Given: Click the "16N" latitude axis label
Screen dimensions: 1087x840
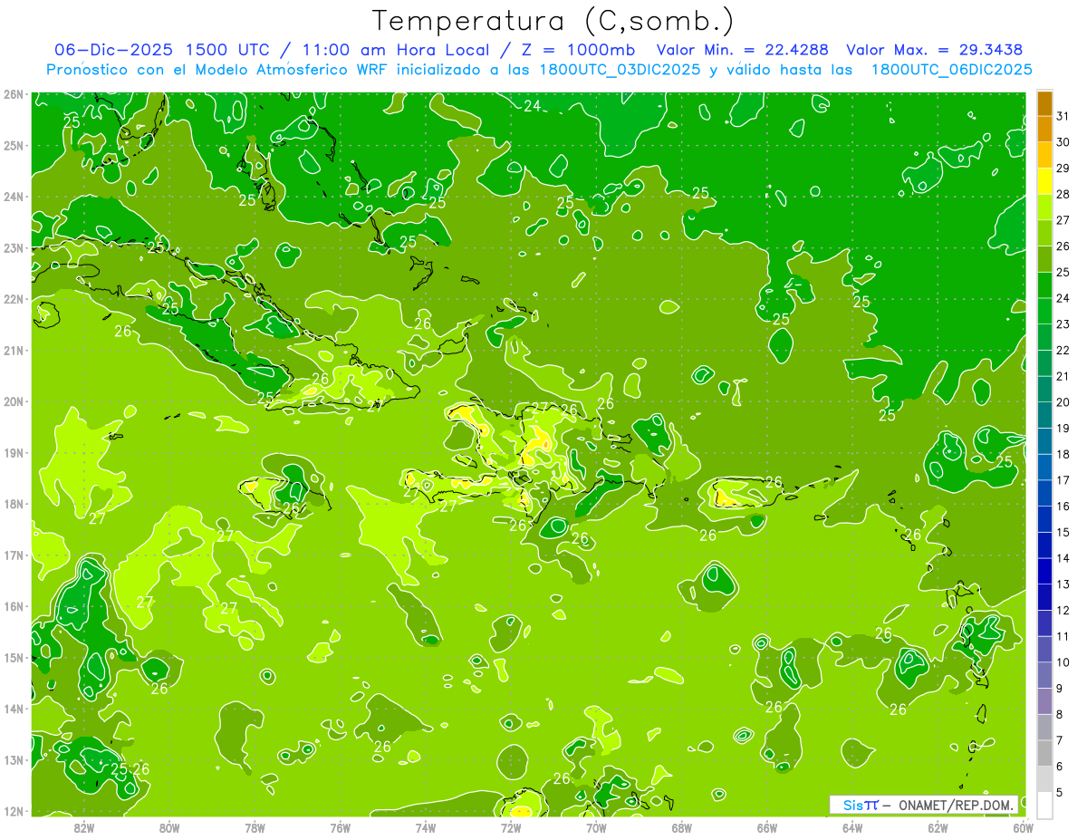Looking at the screenshot, I should coord(13,606).
